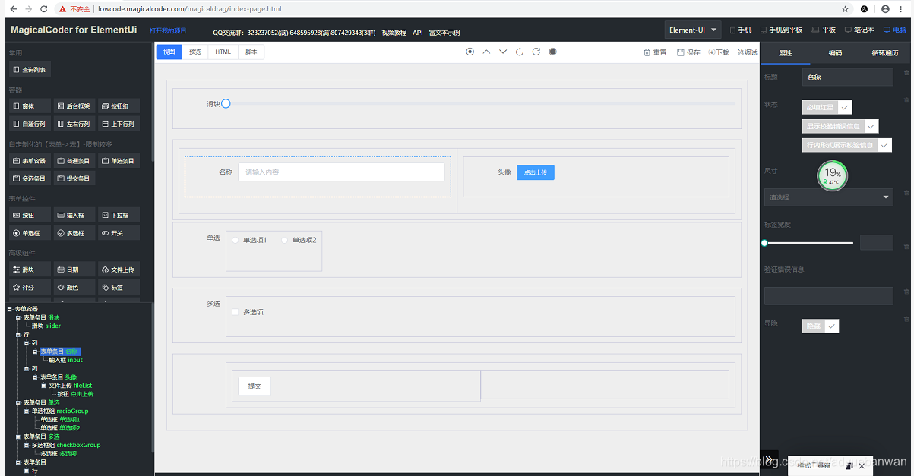The height and width of the screenshot is (476, 914).
Task: Select the 单选项1 radio button on canvas
Action: [x=236, y=240]
